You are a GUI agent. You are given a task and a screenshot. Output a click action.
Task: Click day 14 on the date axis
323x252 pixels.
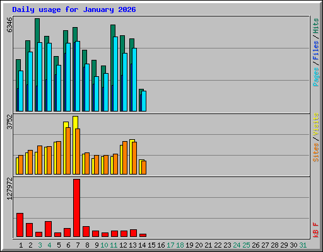tap(142, 245)
